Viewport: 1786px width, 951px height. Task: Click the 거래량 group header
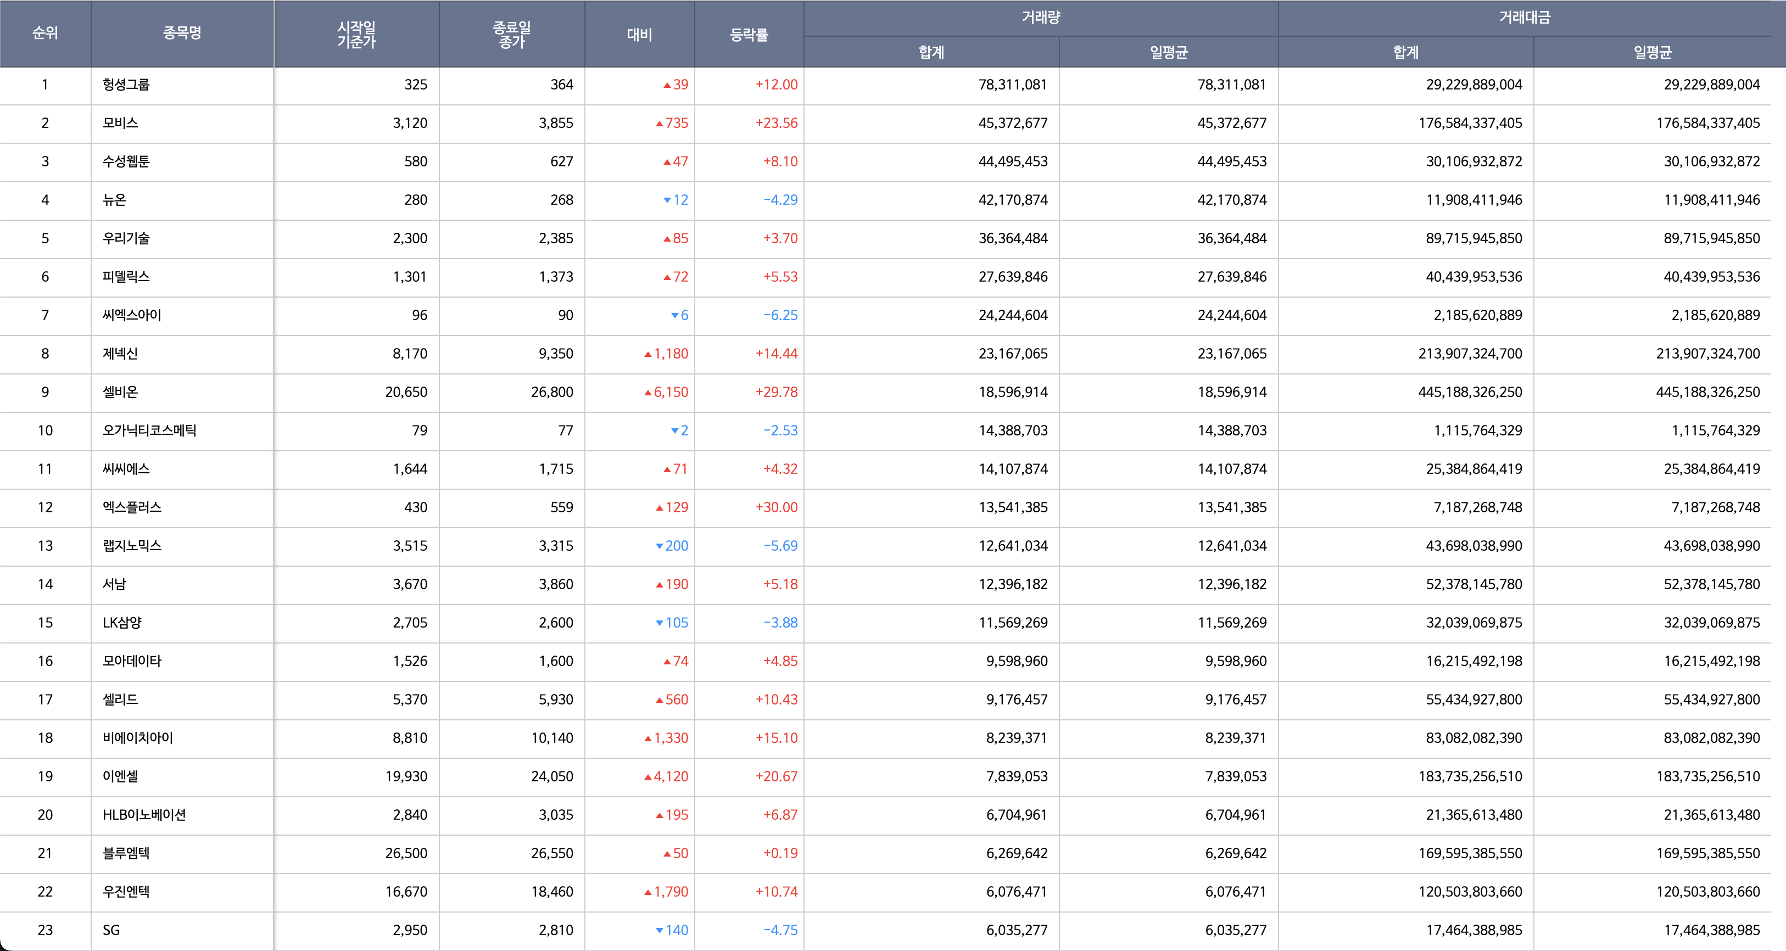pyautogui.click(x=1041, y=18)
